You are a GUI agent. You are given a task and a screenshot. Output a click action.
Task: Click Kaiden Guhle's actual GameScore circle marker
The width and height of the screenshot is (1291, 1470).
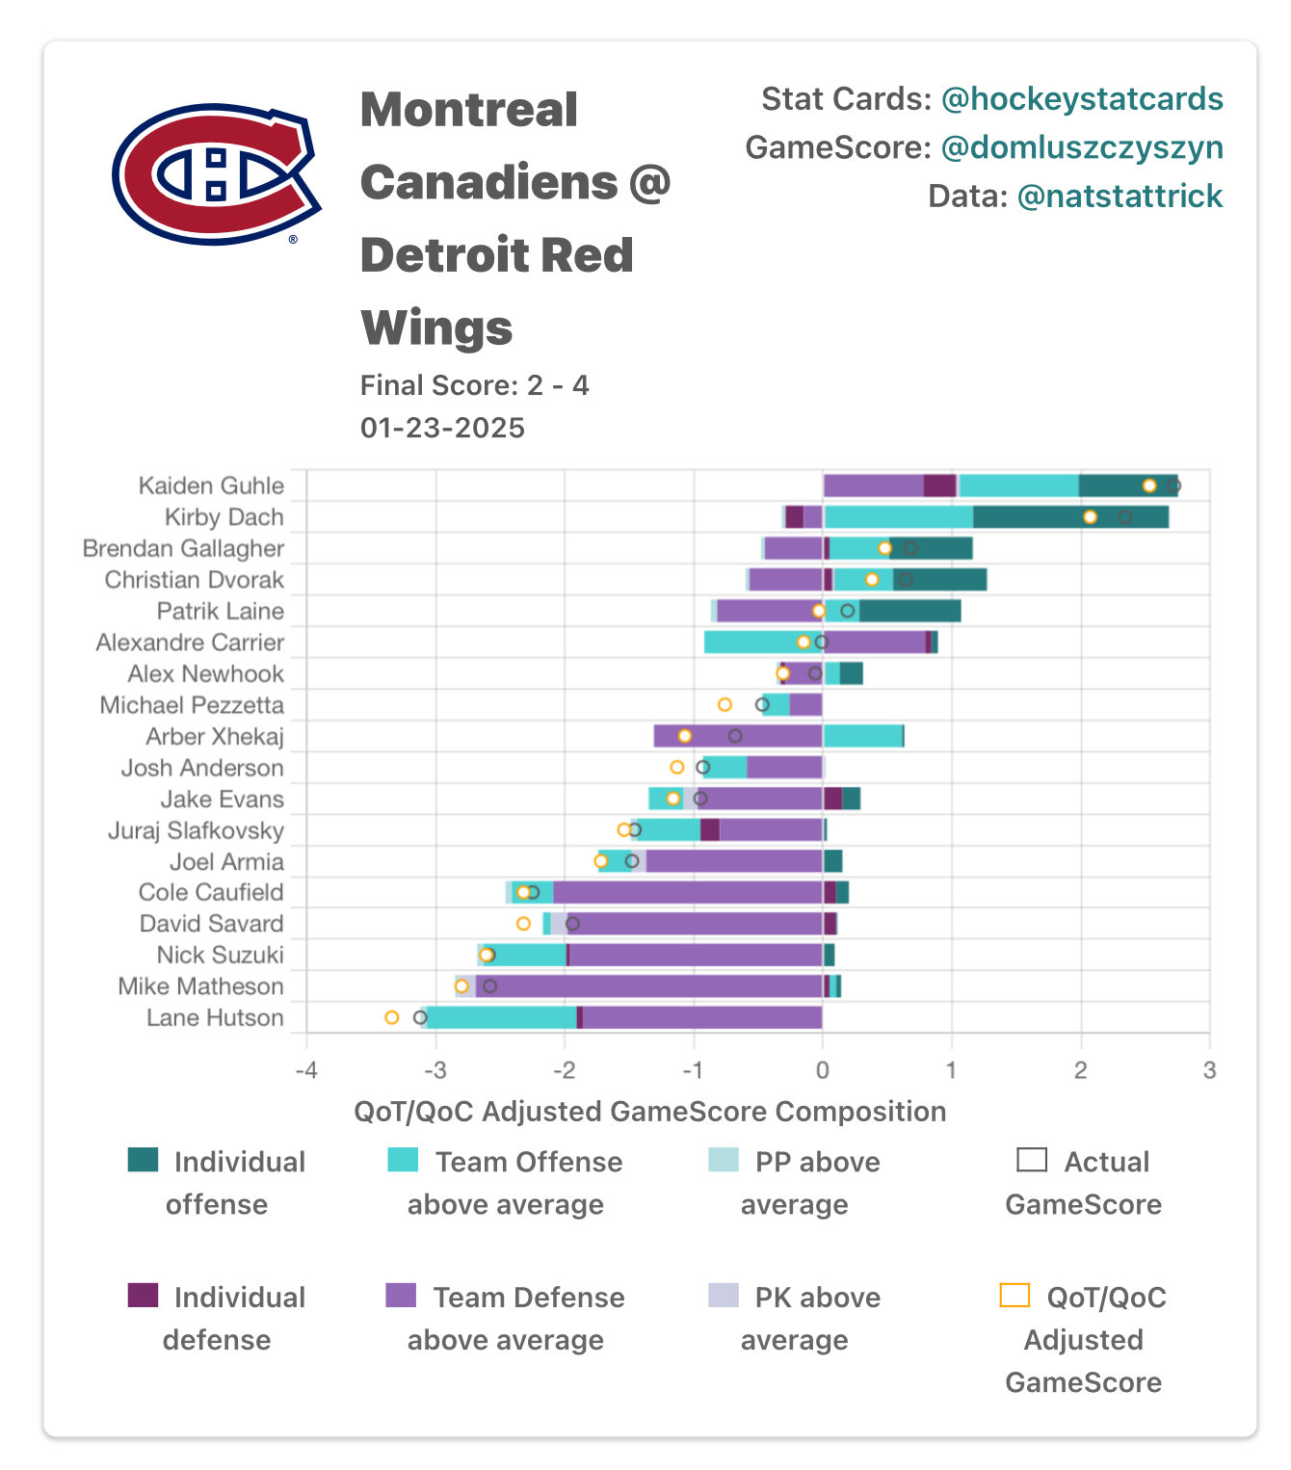(1173, 486)
